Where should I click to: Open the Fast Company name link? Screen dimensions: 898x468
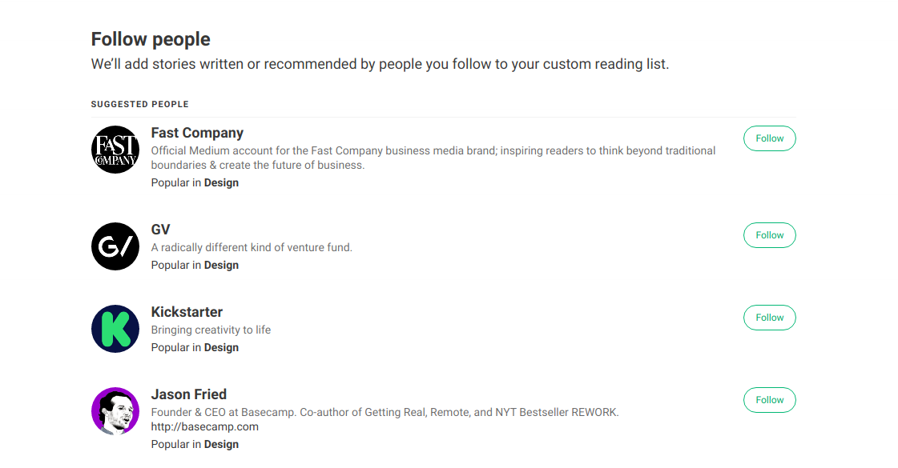[197, 133]
